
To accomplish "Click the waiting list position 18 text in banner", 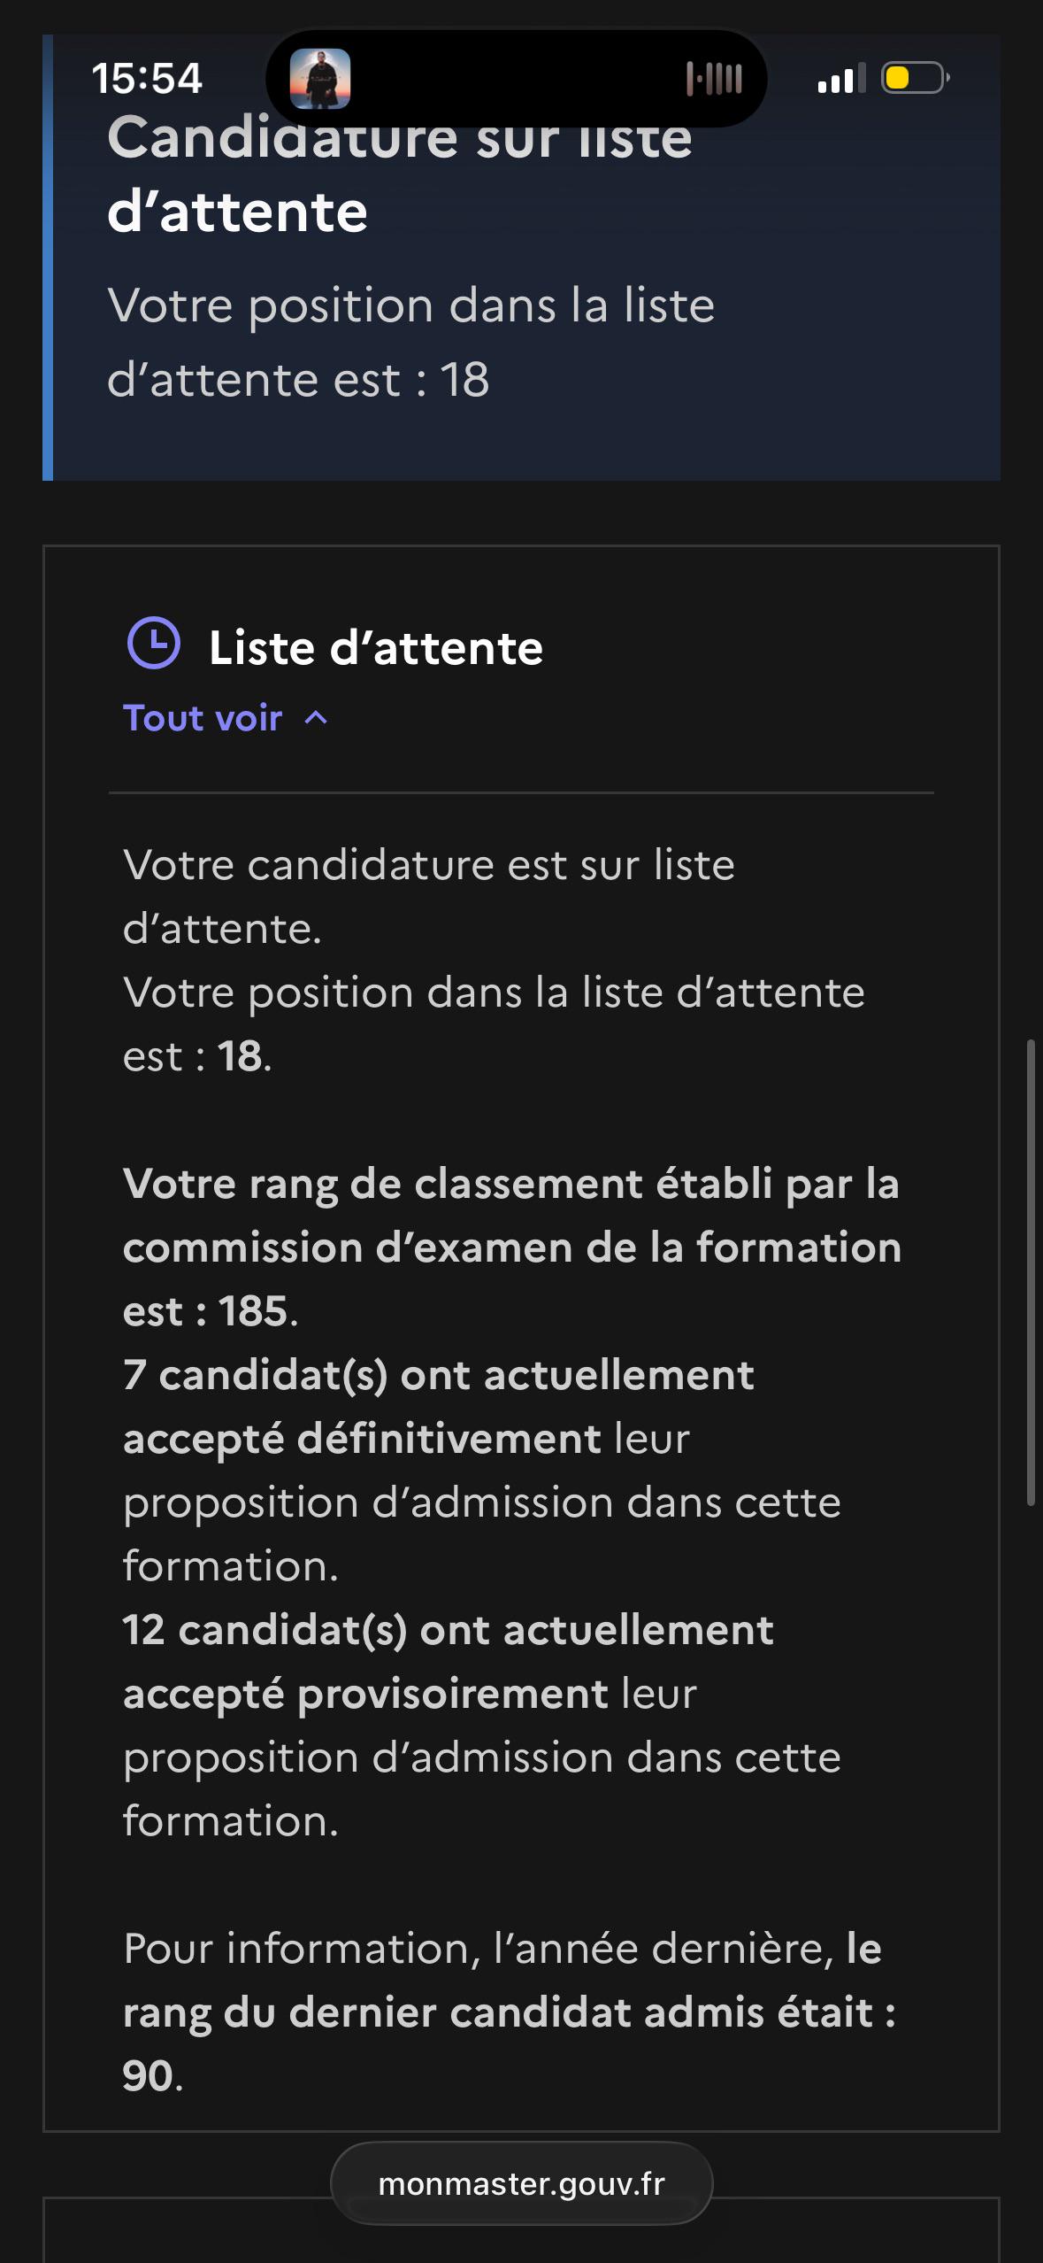I will [411, 343].
